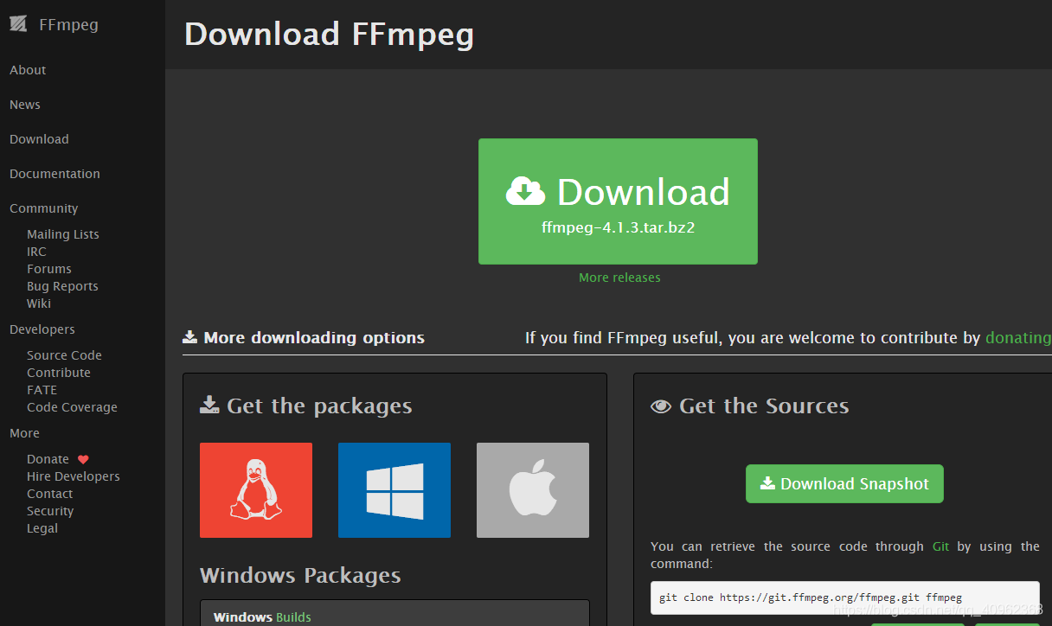Select the Linux penguin package icon

[256, 490]
